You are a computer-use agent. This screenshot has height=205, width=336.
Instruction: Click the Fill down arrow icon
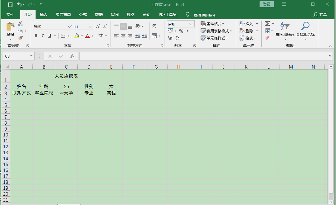coord(267,31)
